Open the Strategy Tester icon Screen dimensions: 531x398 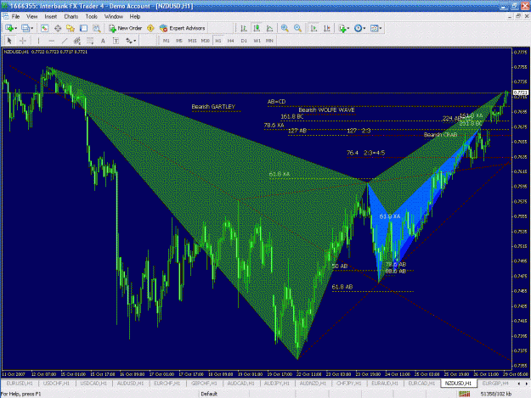97,28
